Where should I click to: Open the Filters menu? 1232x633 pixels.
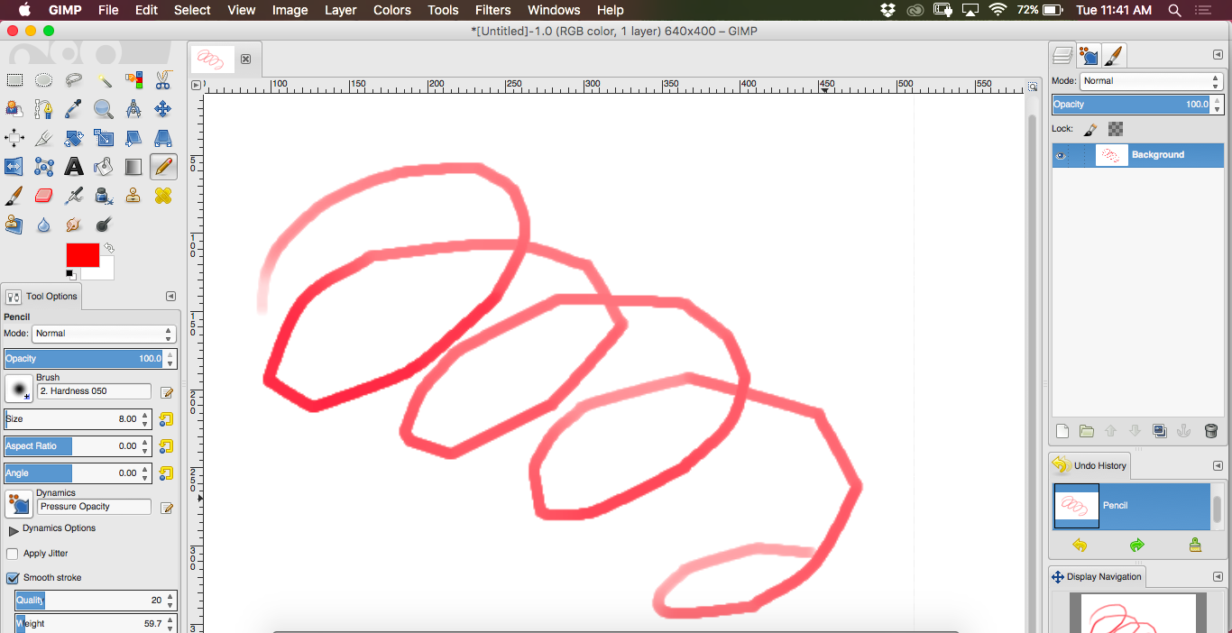click(492, 10)
